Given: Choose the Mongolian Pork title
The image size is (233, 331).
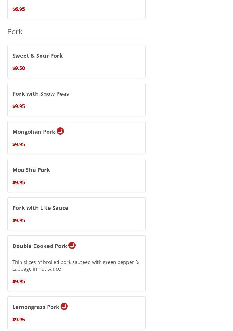Looking at the screenshot, I should tap(34, 132).
